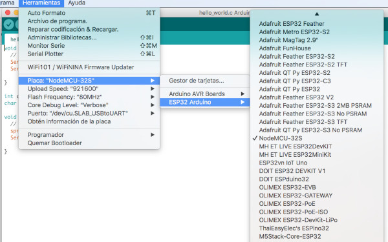388x242 pixels.
Task: Select Adafruit Feather ESP32-S2 TFT board
Action: tap(317, 65)
